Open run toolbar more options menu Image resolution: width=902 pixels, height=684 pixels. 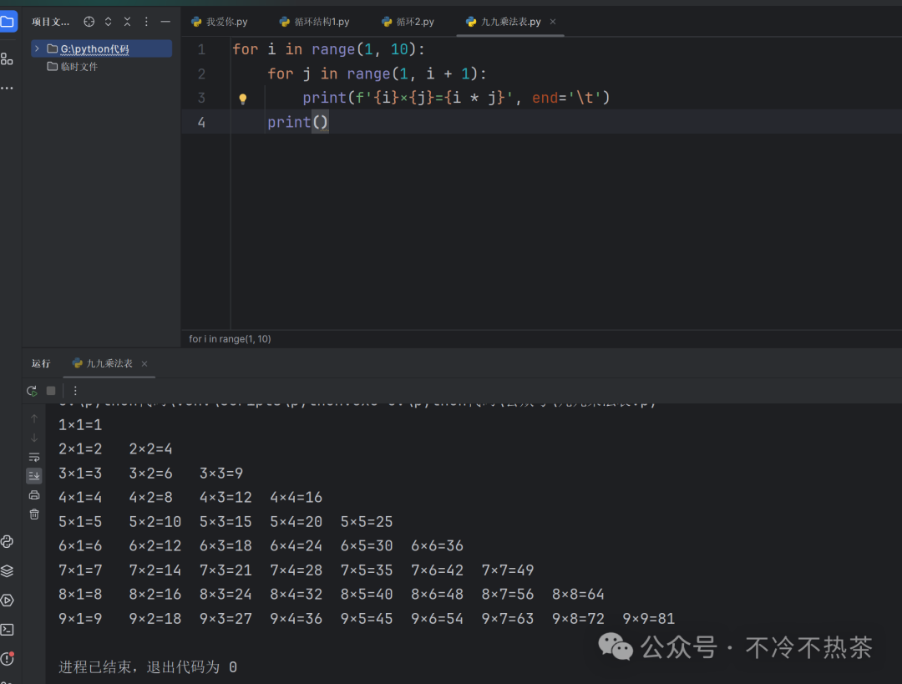(75, 391)
